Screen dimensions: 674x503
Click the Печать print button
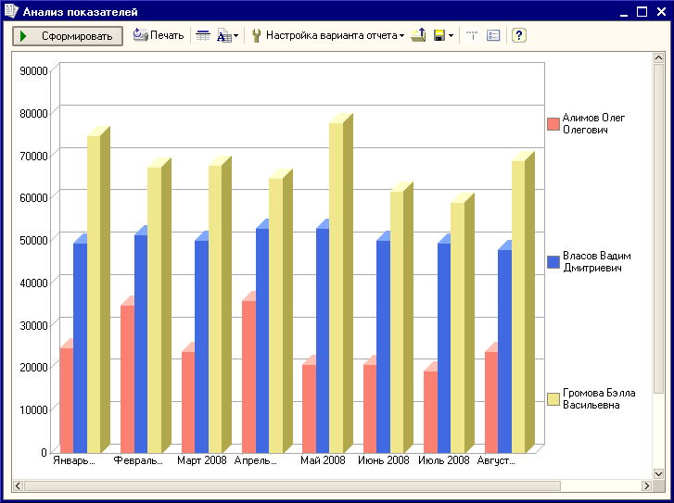pos(159,35)
